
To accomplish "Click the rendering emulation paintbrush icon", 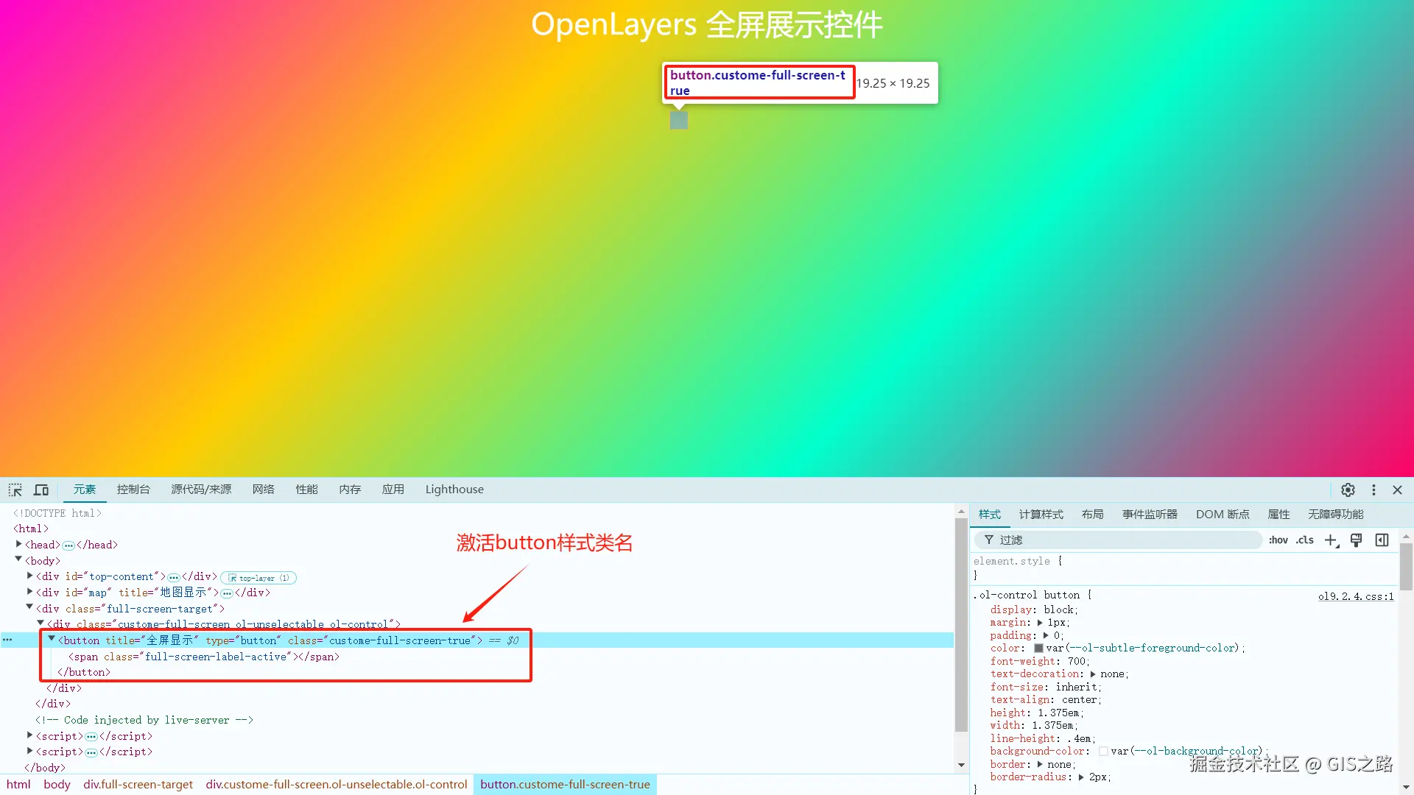I will tap(1357, 540).
